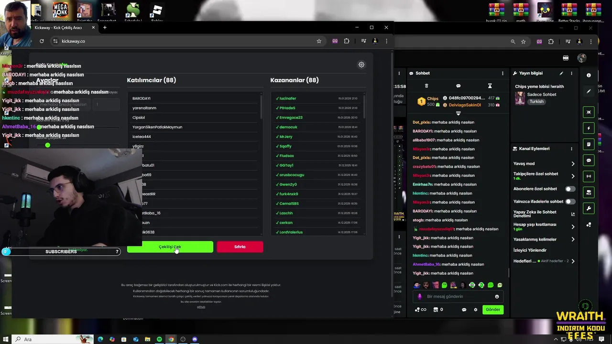Select winner Emregoce23
Image resolution: width=612 pixels, height=344 pixels.
(317, 118)
